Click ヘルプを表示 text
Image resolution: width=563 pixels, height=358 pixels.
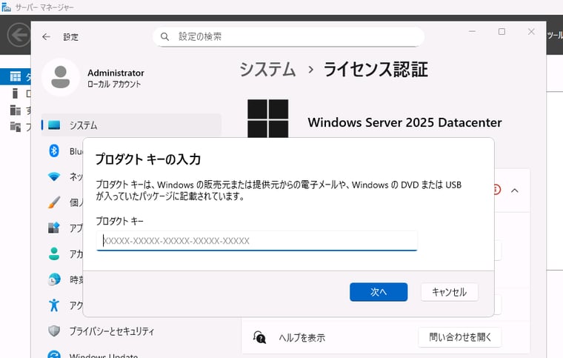pos(302,337)
